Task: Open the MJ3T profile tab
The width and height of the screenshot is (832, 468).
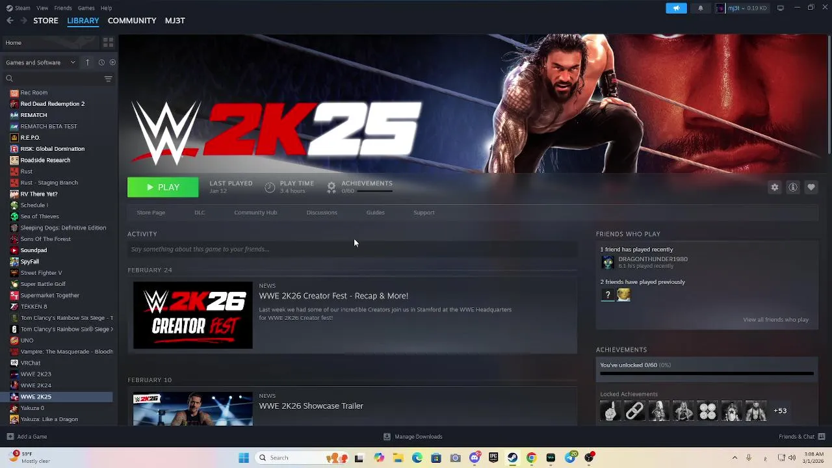Action: (x=175, y=21)
